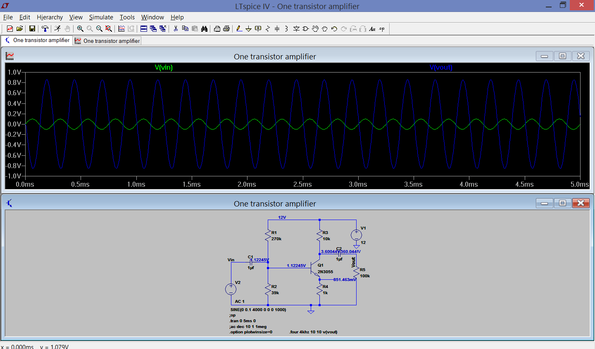This screenshot has height=349, width=595.
Task: Open a file with the folder icon
Action: tap(19, 28)
